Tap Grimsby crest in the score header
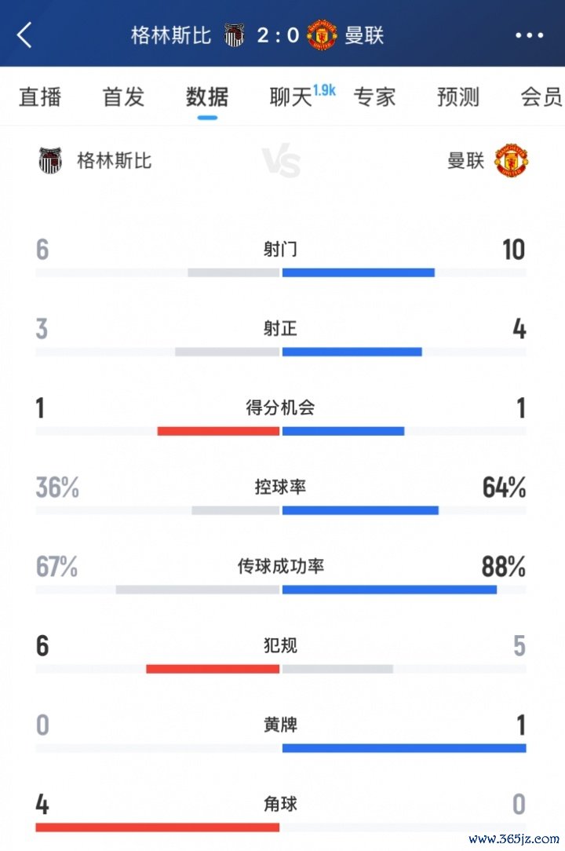 (x=234, y=35)
